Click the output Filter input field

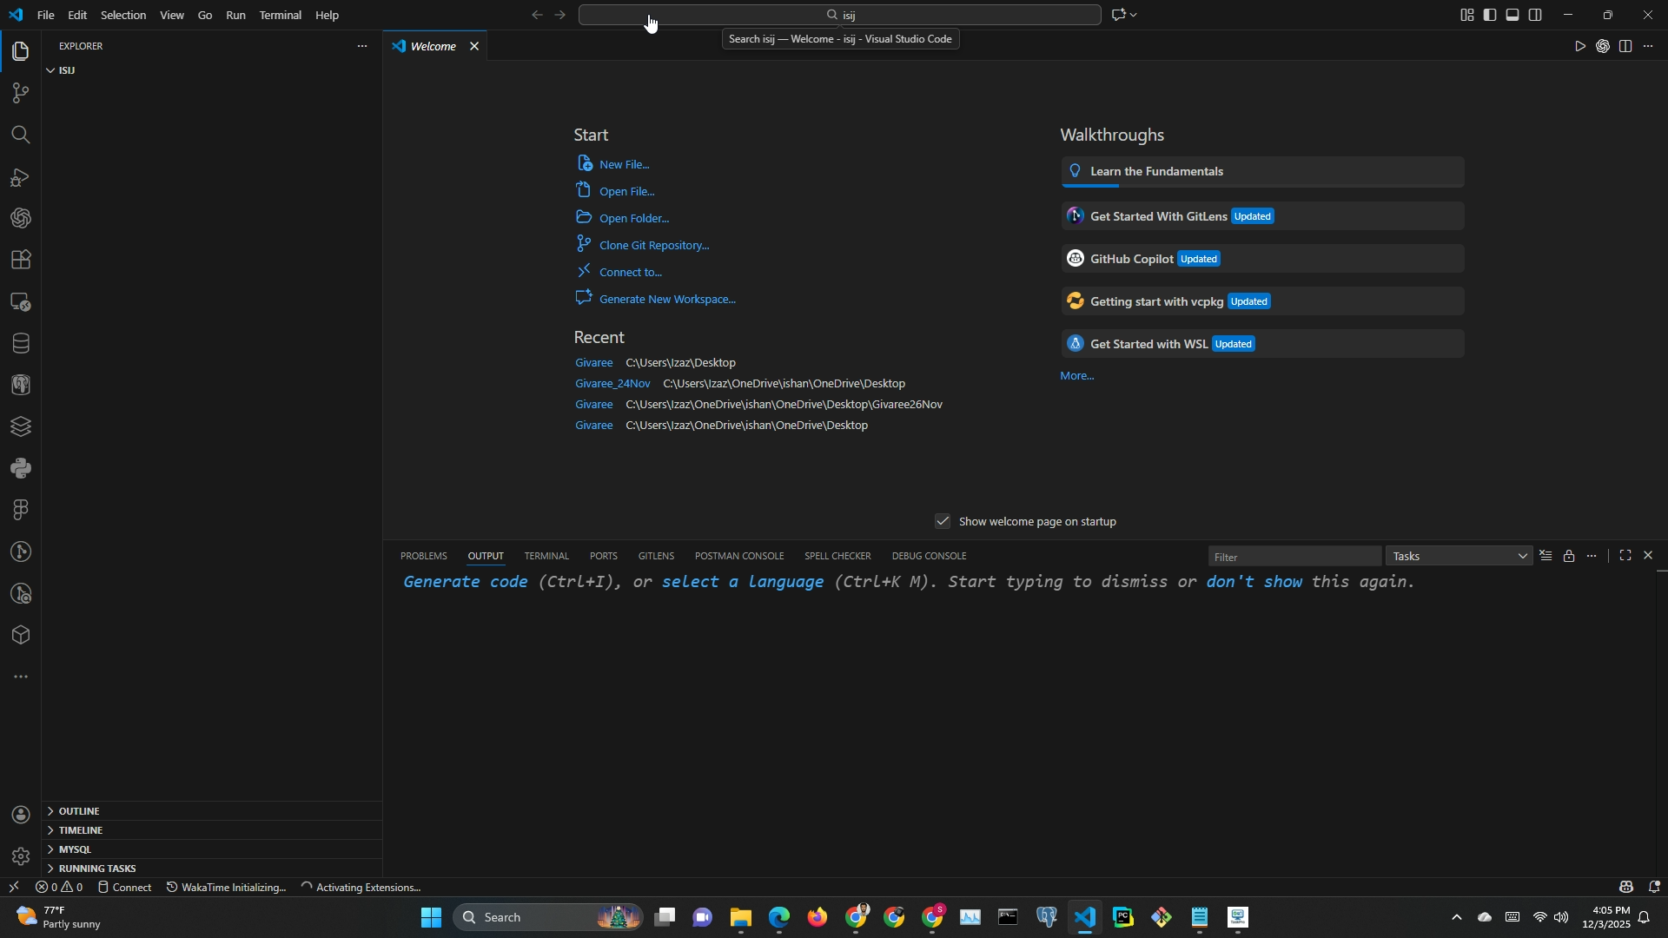pyautogui.click(x=1294, y=557)
